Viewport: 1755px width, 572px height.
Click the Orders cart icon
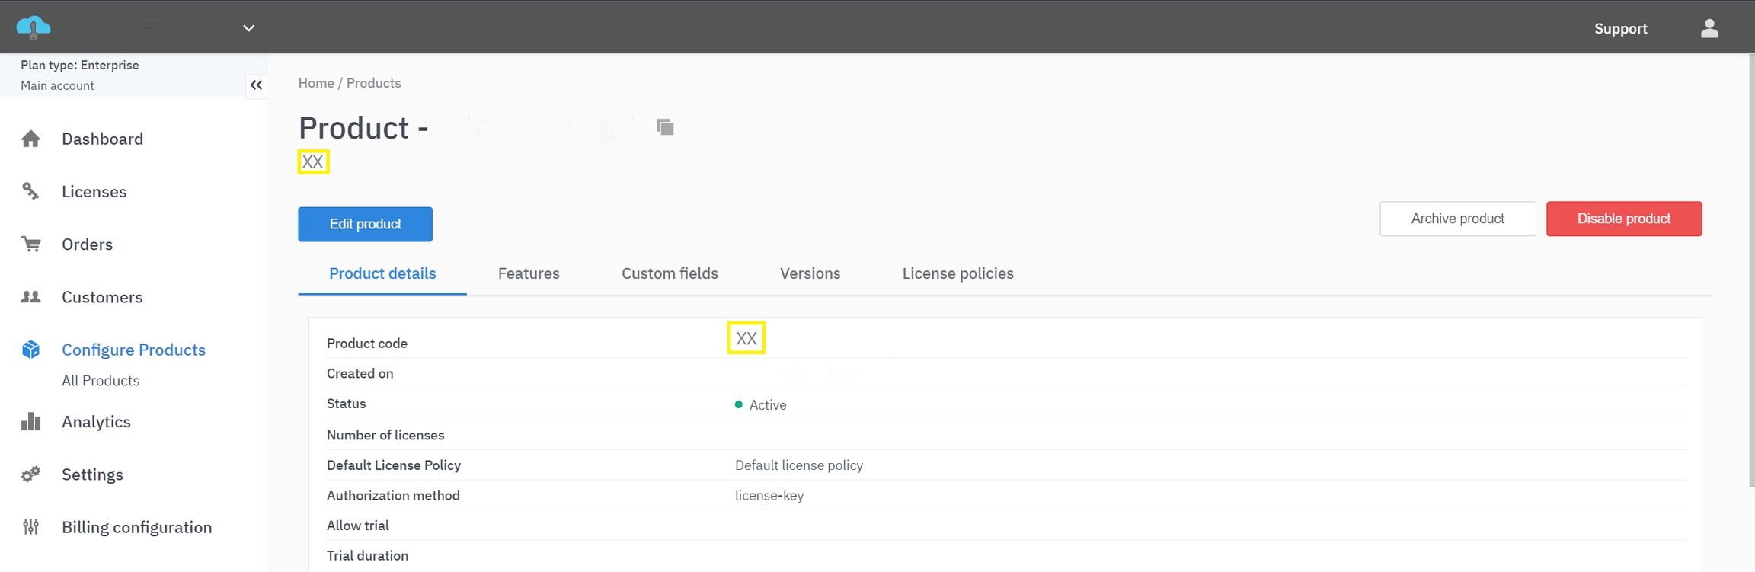30,244
